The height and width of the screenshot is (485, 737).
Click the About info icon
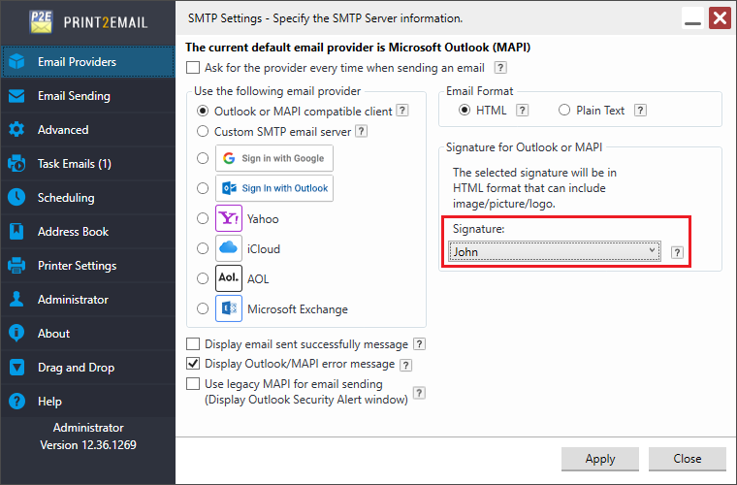(16, 334)
